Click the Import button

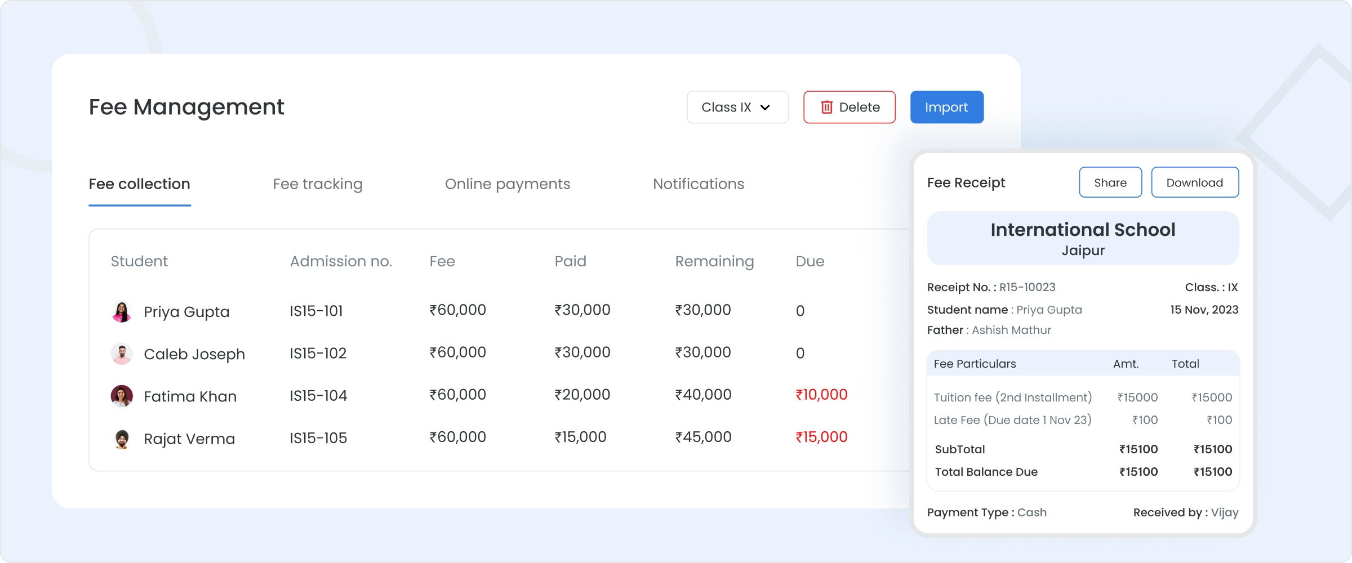(946, 107)
